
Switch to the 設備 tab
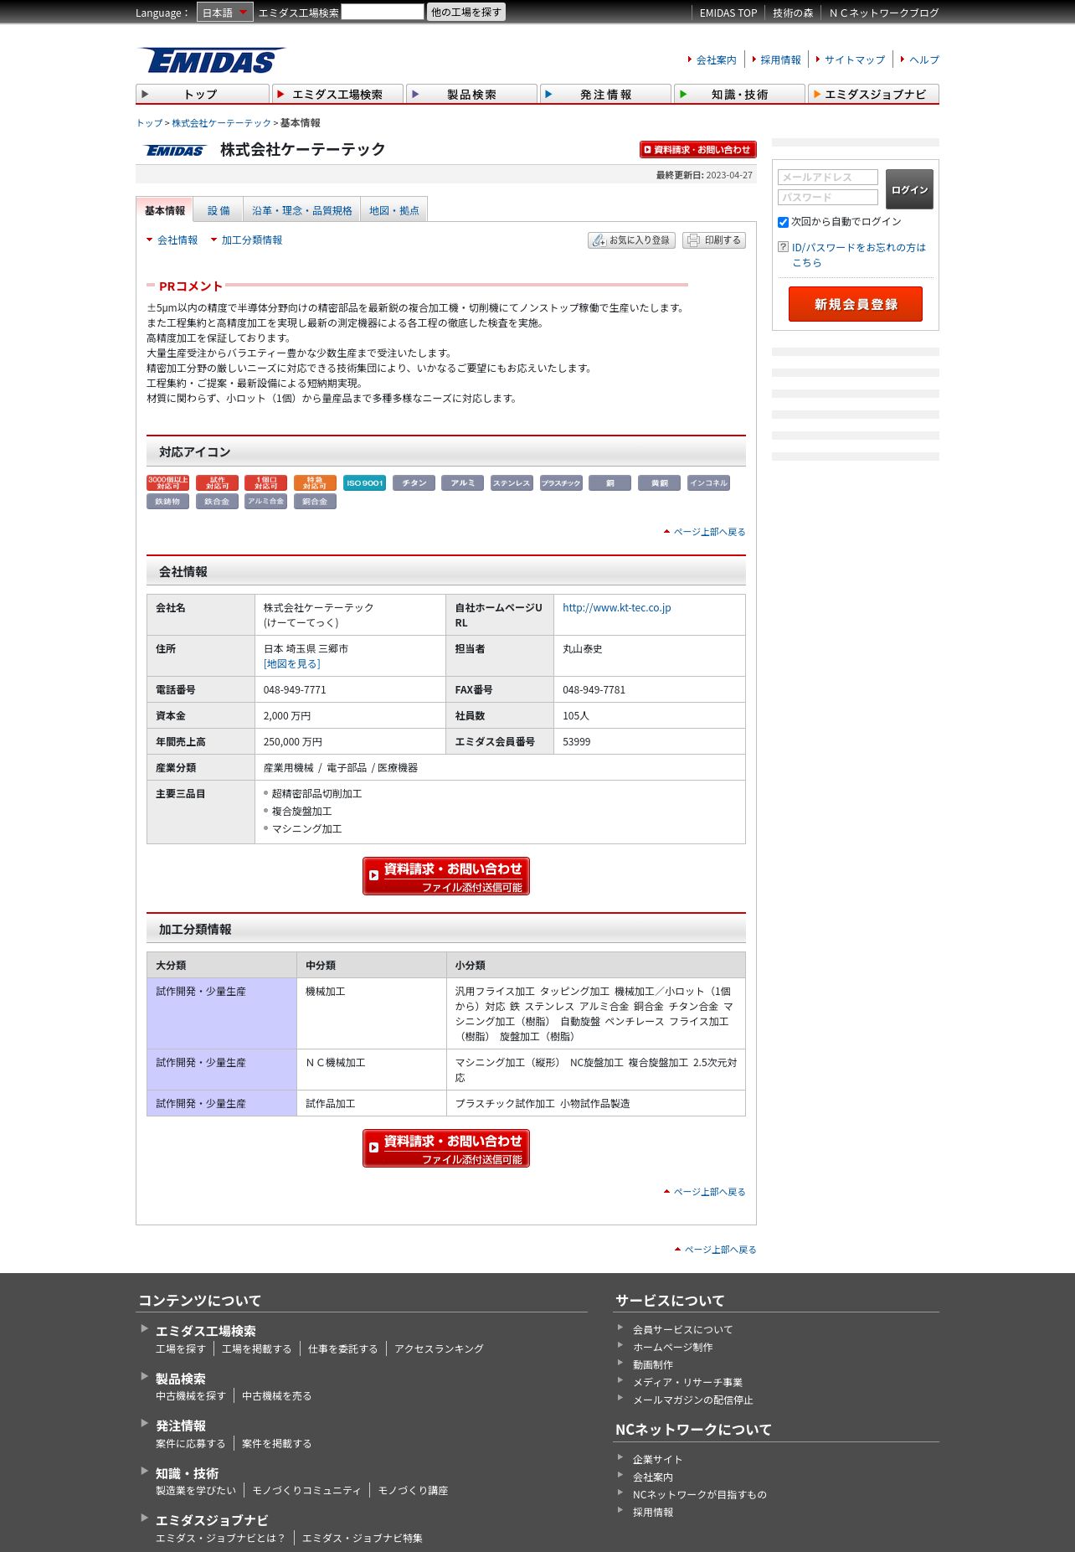click(x=219, y=210)
